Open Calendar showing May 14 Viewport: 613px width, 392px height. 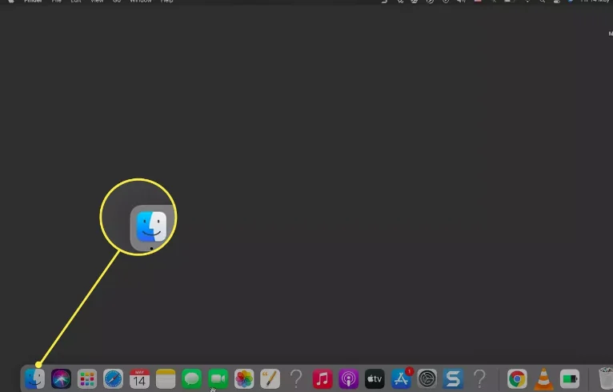139,378
